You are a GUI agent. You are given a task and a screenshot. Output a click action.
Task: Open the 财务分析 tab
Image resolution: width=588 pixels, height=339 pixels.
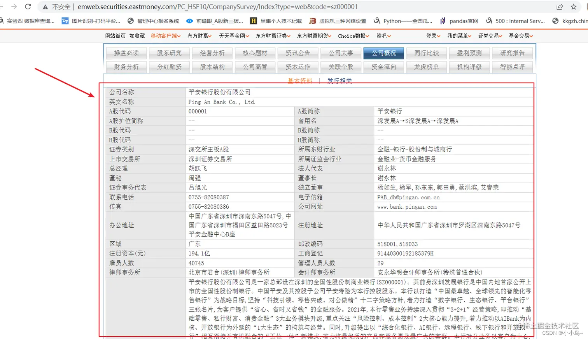click(126, 67)
